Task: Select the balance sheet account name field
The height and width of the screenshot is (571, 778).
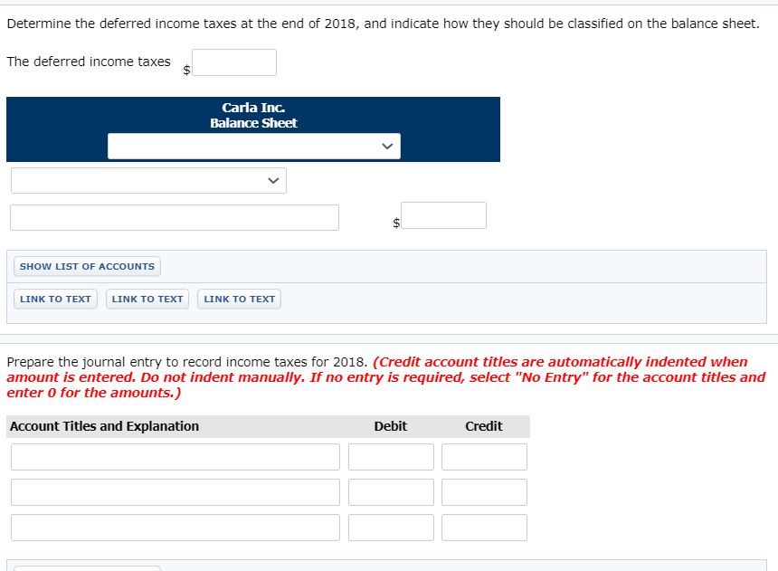Action: 175,217
